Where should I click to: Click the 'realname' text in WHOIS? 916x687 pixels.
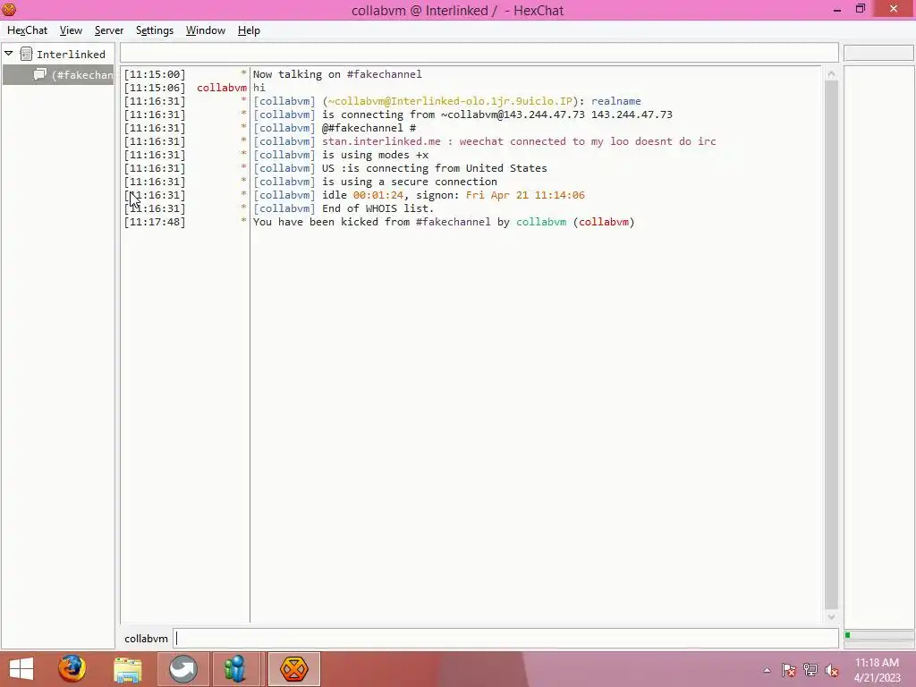pos(615,101)
